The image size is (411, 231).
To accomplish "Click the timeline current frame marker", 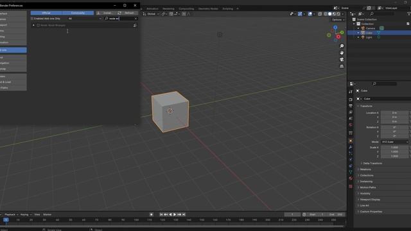I will (6, 219).
